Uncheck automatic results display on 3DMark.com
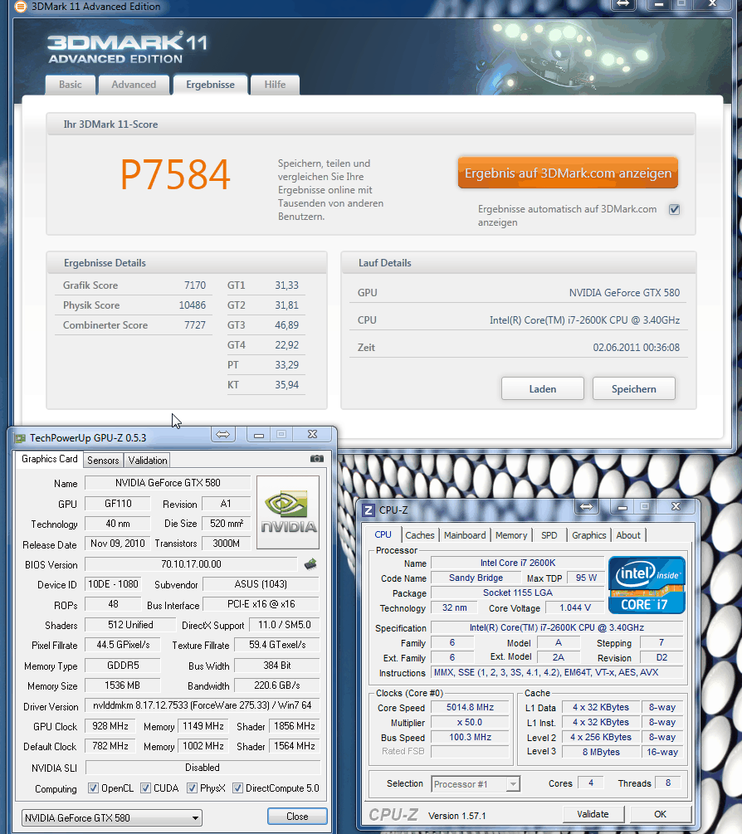Screen dimensions: 742x834 pos(674,210)
